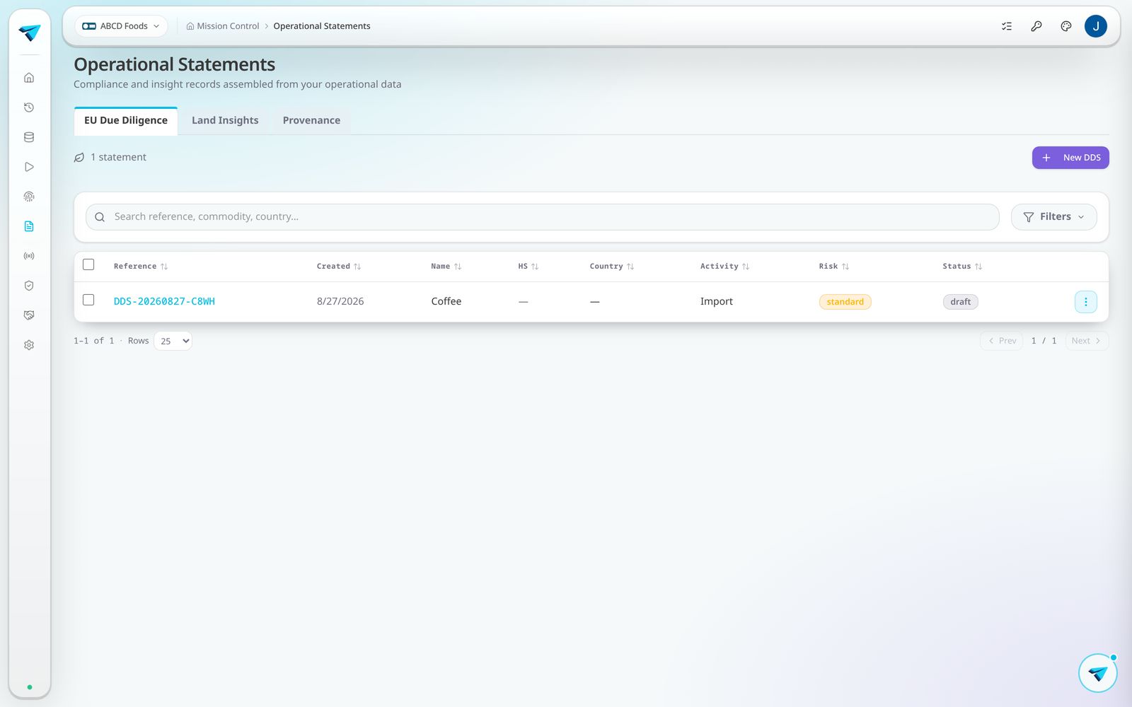Open the DDS-20260827-C8WH reference link

pyautogui.click(x=164, y=301)
